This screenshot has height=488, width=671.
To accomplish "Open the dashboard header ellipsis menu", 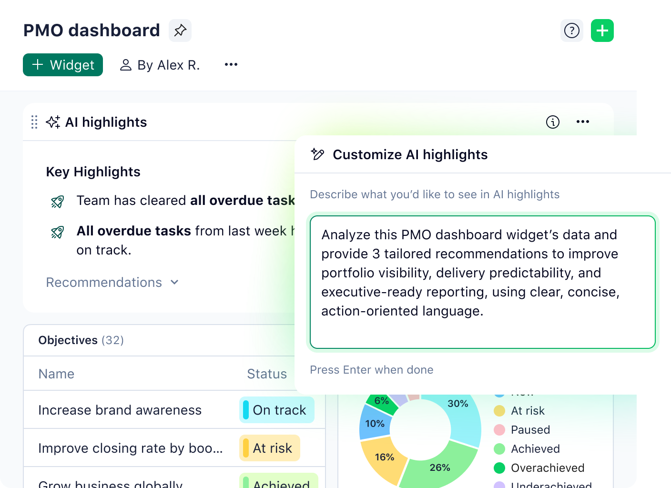I will point(231,64).
